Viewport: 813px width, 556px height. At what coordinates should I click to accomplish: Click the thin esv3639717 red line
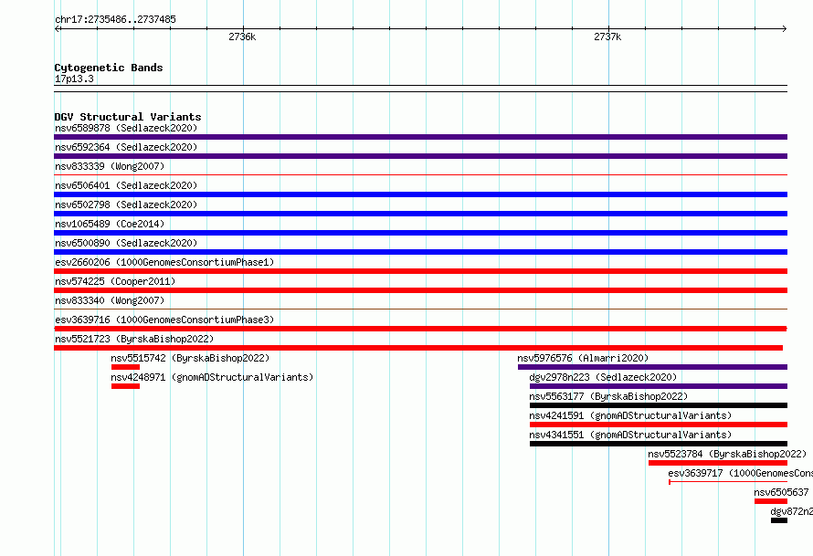coord(728,482)
